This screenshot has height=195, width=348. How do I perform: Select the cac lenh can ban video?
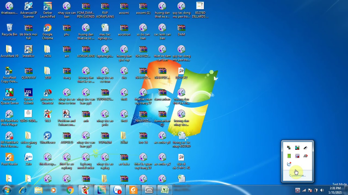[162, 32]
